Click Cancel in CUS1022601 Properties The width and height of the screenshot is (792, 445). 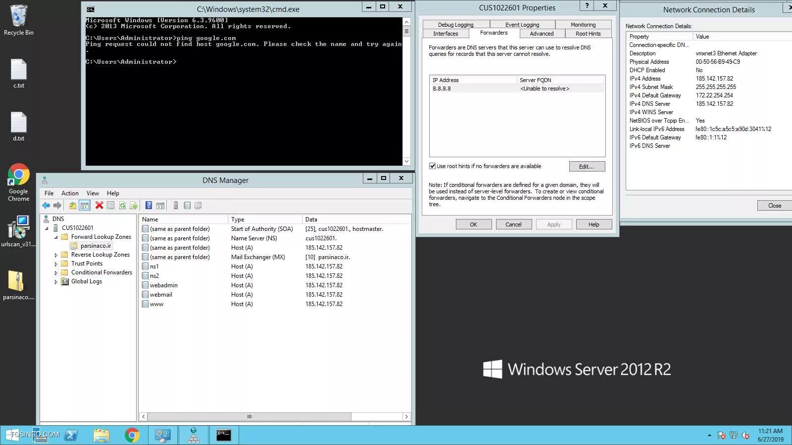point(513,224)
